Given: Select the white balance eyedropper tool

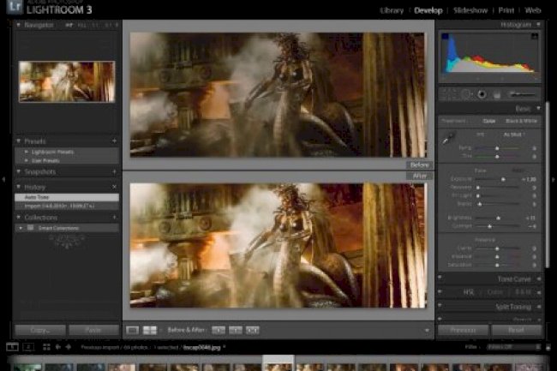Looking at the screenshot, I should [x=448, y=137].
